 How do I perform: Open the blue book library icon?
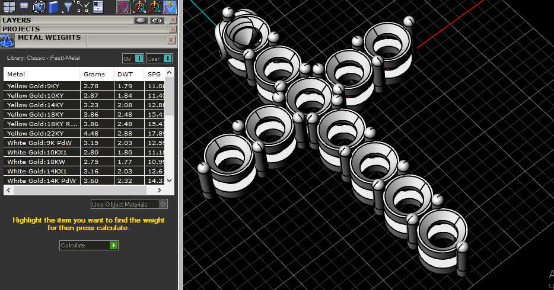click(53, 7)
